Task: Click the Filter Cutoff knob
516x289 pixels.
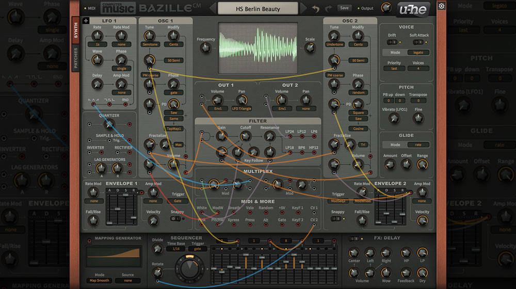Action: (x=245, y=136)
